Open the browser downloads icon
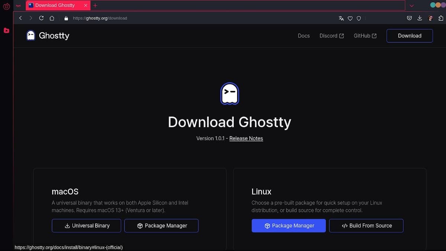The image size is (446, 251). (420, 18)
